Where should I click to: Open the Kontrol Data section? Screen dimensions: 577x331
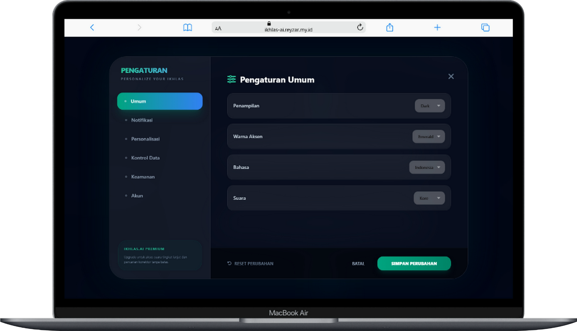point(145,158)
